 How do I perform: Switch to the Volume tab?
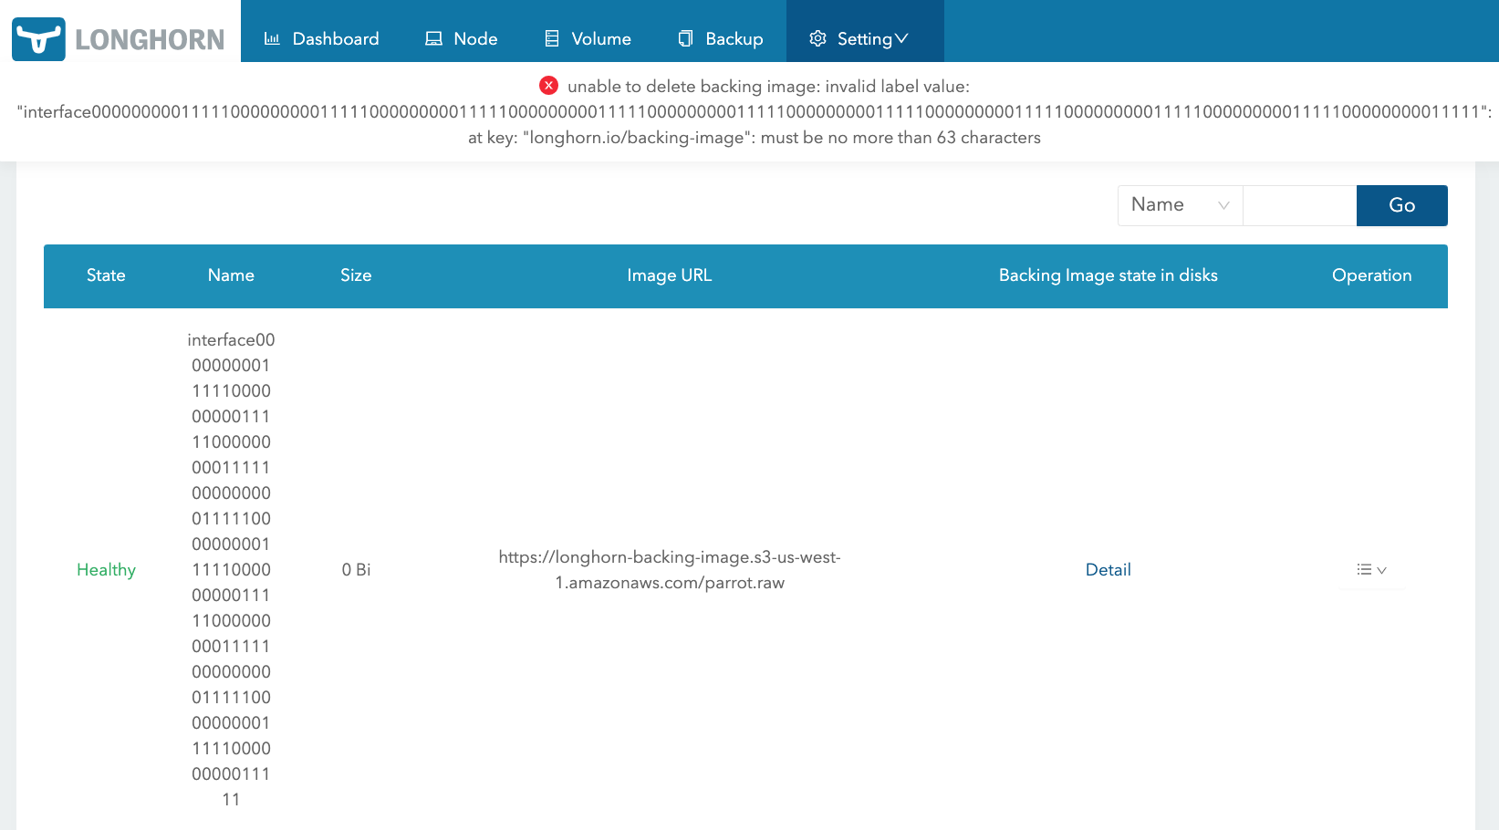tap(600, 38)
